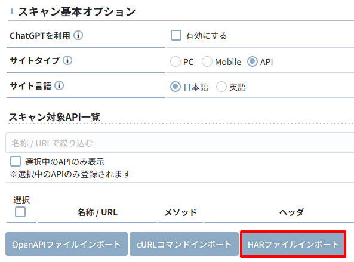354x262 pixels.
Task: Click the 名称 / URL column header
Action: (x=97, y=212)
